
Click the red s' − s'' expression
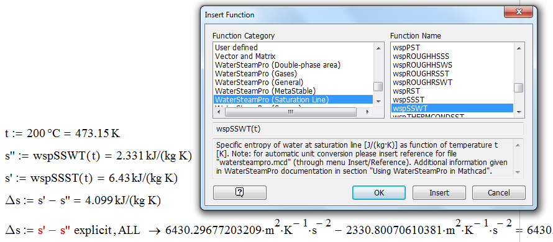54,230
